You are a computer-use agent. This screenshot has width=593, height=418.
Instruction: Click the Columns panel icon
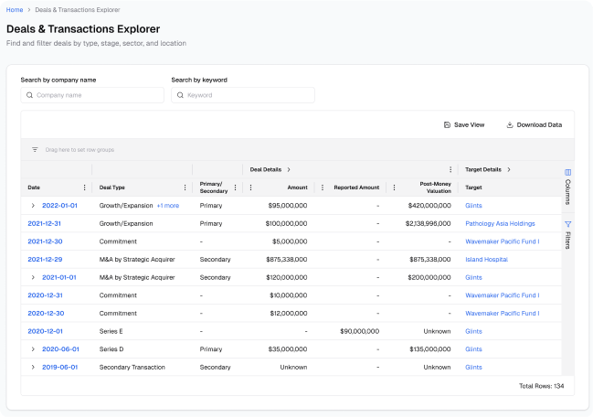567,172
